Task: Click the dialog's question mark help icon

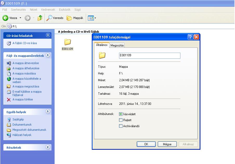Action: tap(190, 37)
